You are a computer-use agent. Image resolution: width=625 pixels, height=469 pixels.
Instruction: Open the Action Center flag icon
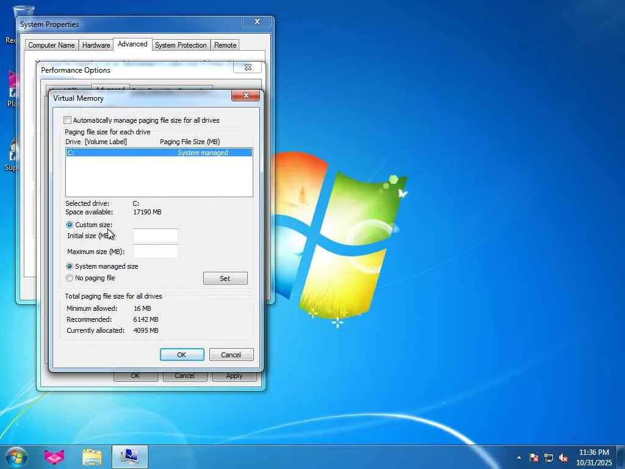pyautogui.click(x=534, y=457)
